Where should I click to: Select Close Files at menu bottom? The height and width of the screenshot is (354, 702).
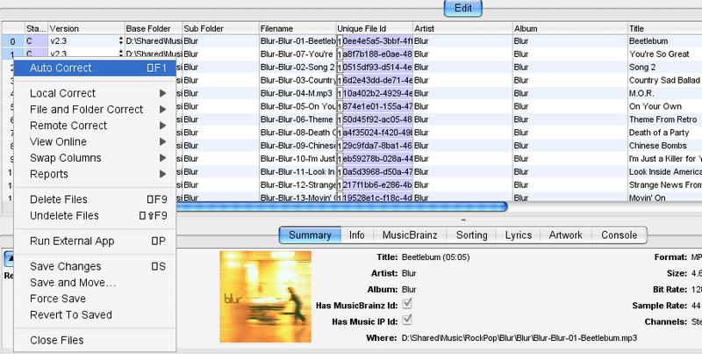coord(95,341)
